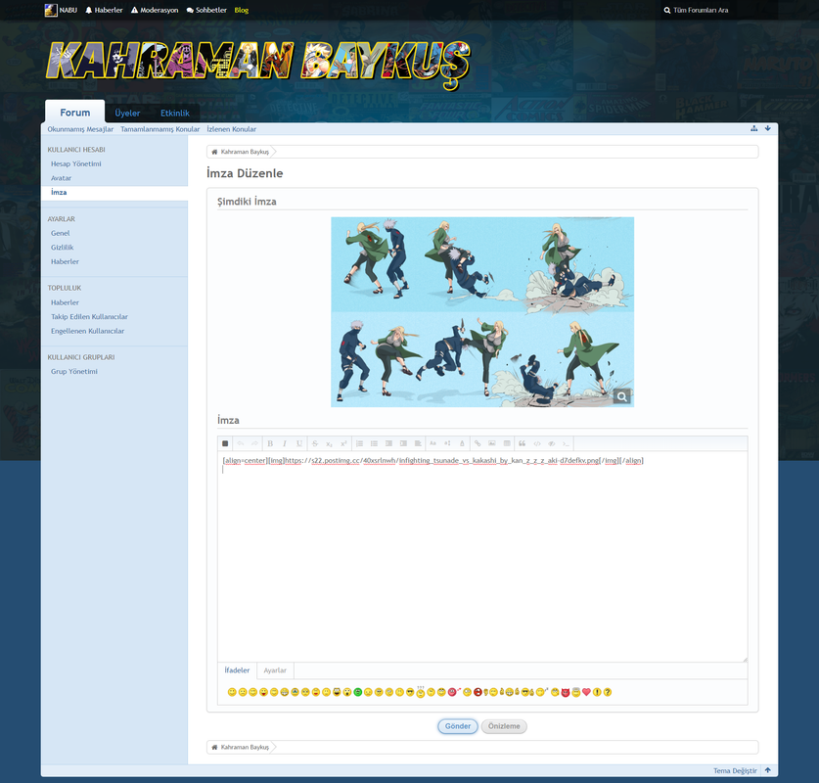The width and height of the screenshot is (819, 783).
Task: Click the Önizleme preview button
Action: (504, 726)
